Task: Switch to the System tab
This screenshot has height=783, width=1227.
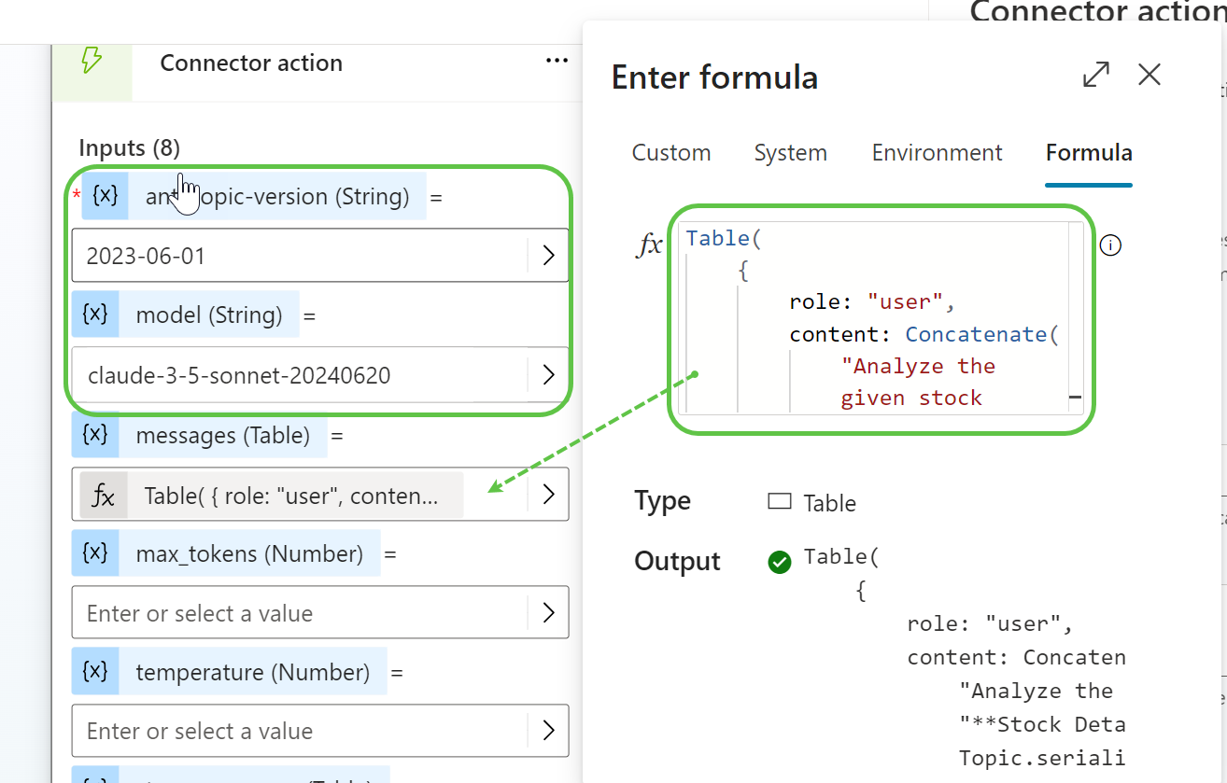Action: click(x=790, y=153)
